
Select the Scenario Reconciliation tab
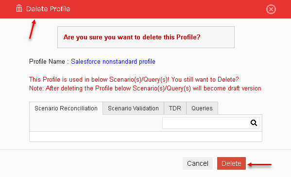pyautogui.click(x=66, y=108)
